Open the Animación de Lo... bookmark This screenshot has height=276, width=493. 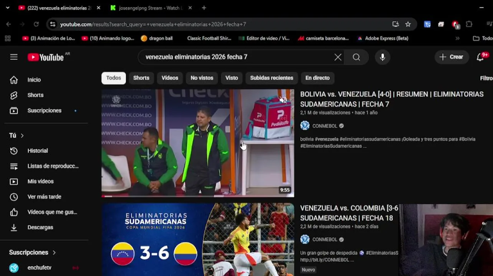coord(48,38)
